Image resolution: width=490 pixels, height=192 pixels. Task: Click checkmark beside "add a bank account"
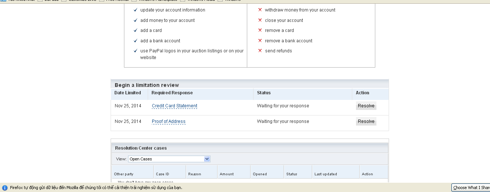(x=135, y=41)
